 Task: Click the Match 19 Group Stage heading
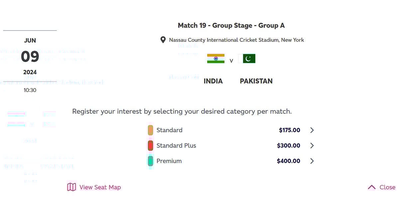tap(231, 25)
